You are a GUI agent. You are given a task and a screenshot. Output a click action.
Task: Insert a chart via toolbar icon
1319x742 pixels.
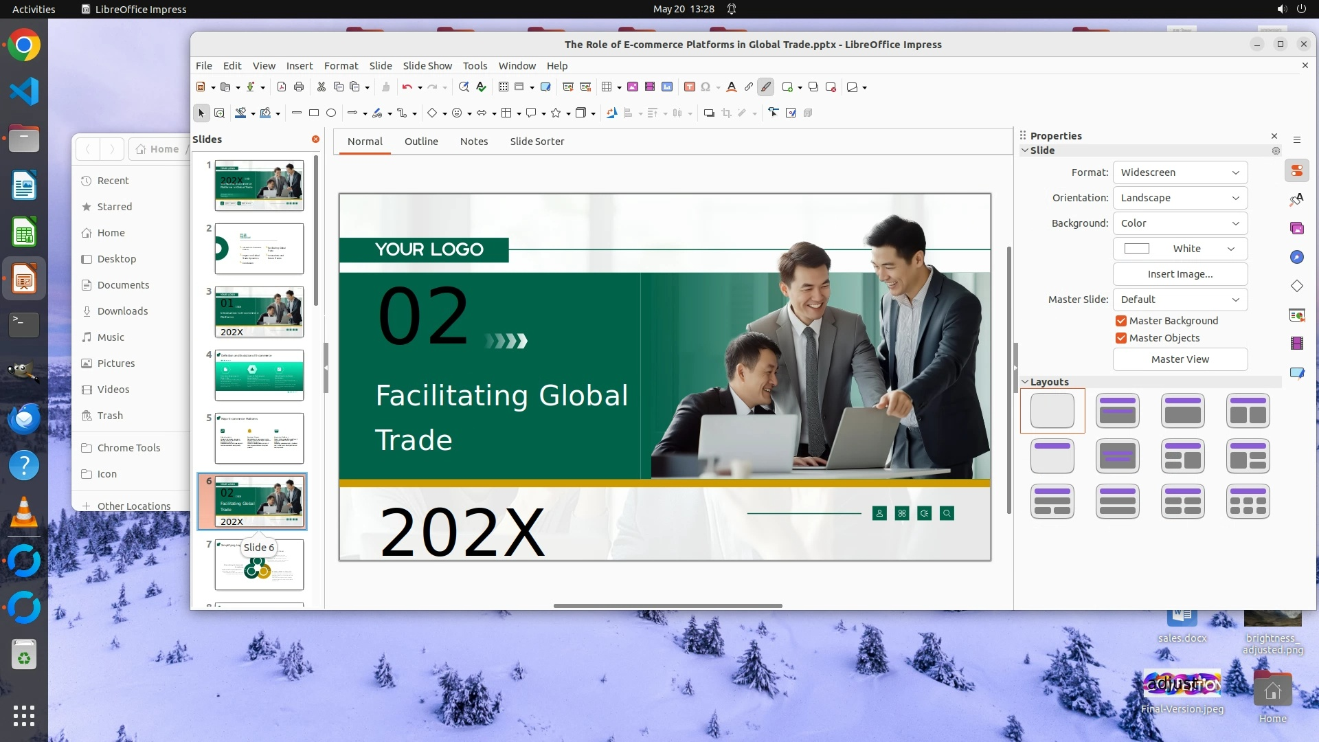coord(666,87)
